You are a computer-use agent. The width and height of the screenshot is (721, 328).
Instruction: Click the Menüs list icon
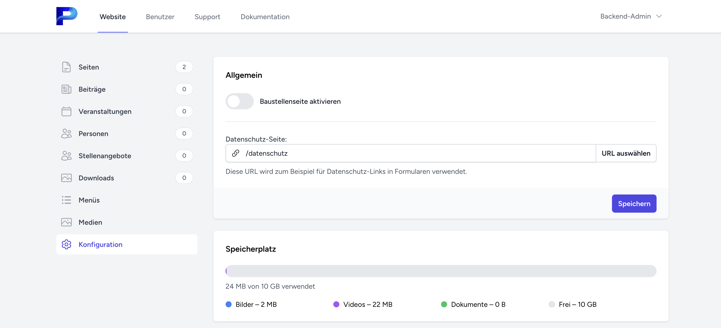pos(66,200)
